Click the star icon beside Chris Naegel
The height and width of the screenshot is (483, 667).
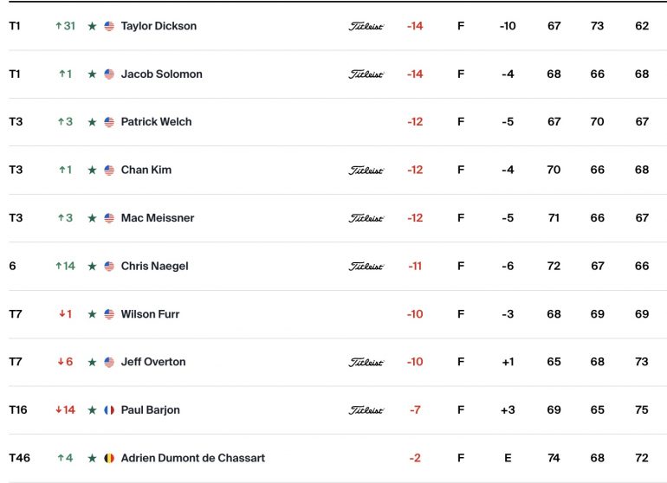92,266
